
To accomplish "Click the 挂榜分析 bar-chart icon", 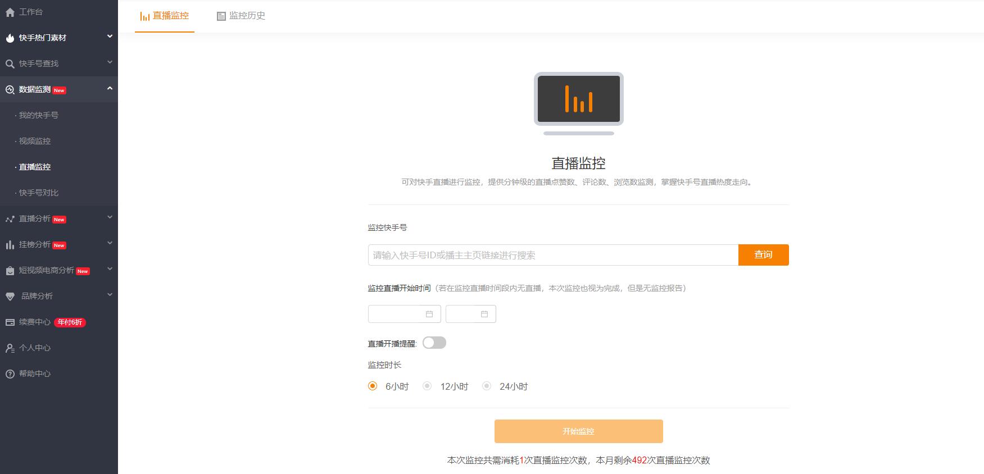I will [x=10, y=245].
